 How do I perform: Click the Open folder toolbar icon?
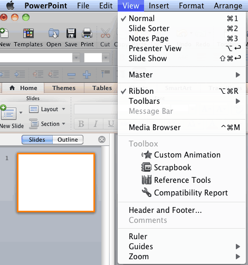click(x=54, y=33)
